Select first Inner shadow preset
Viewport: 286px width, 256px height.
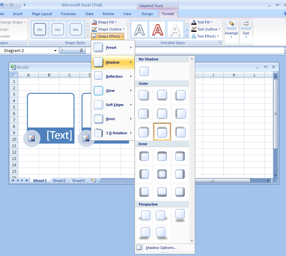[144, 156]
